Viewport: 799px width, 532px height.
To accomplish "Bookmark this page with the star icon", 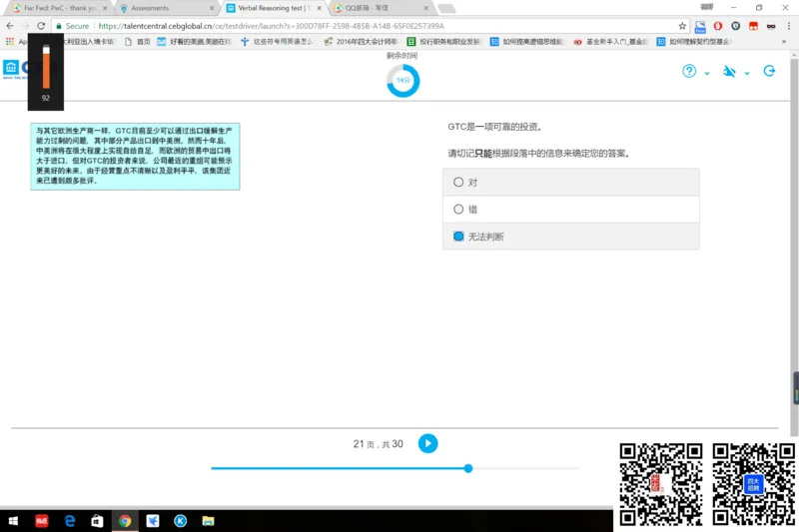I will pos(682,26).
